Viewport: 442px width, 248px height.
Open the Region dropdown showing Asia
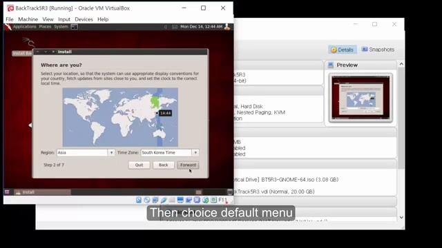tap(86, 153)
